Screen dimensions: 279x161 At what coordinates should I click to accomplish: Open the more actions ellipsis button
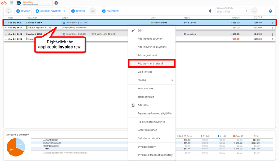point(93,11)
